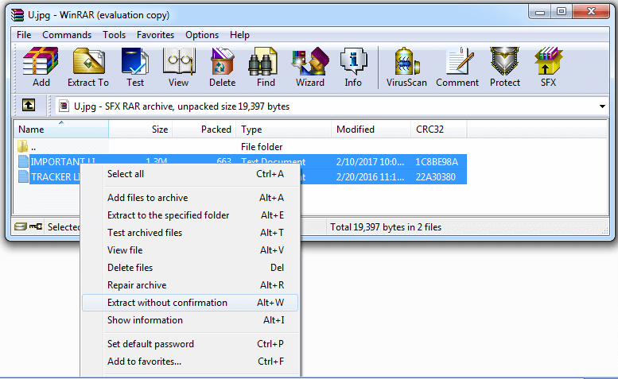
Task: Click the key password status bar icon
Action: click(36, 226)
